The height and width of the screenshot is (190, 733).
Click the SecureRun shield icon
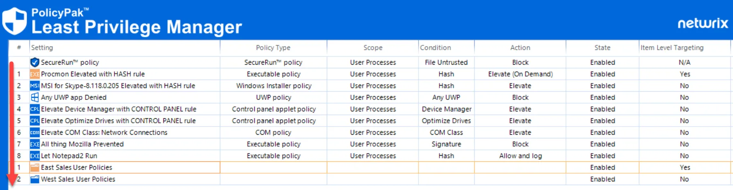tap(35, 62)
